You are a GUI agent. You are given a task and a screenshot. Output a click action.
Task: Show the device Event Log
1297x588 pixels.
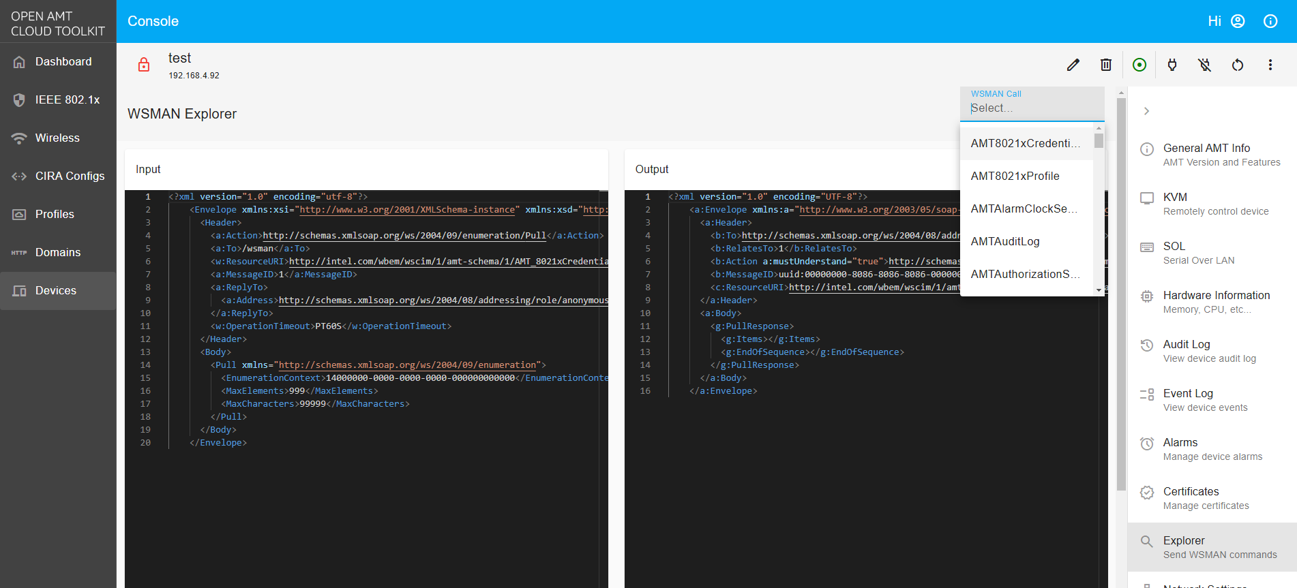pos(1212,400)
